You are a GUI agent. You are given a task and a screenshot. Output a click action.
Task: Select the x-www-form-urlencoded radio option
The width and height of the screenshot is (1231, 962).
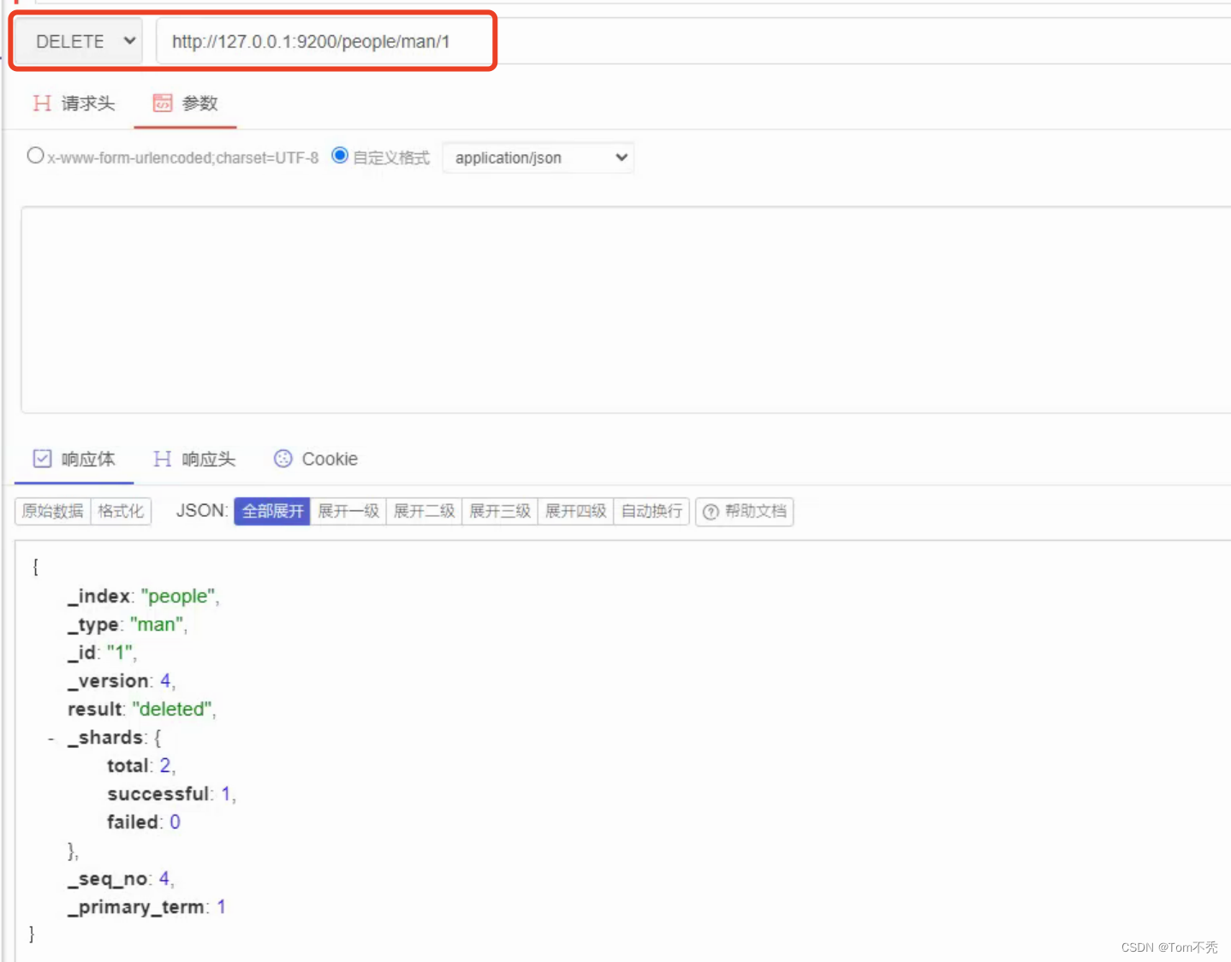pos(35,156)
